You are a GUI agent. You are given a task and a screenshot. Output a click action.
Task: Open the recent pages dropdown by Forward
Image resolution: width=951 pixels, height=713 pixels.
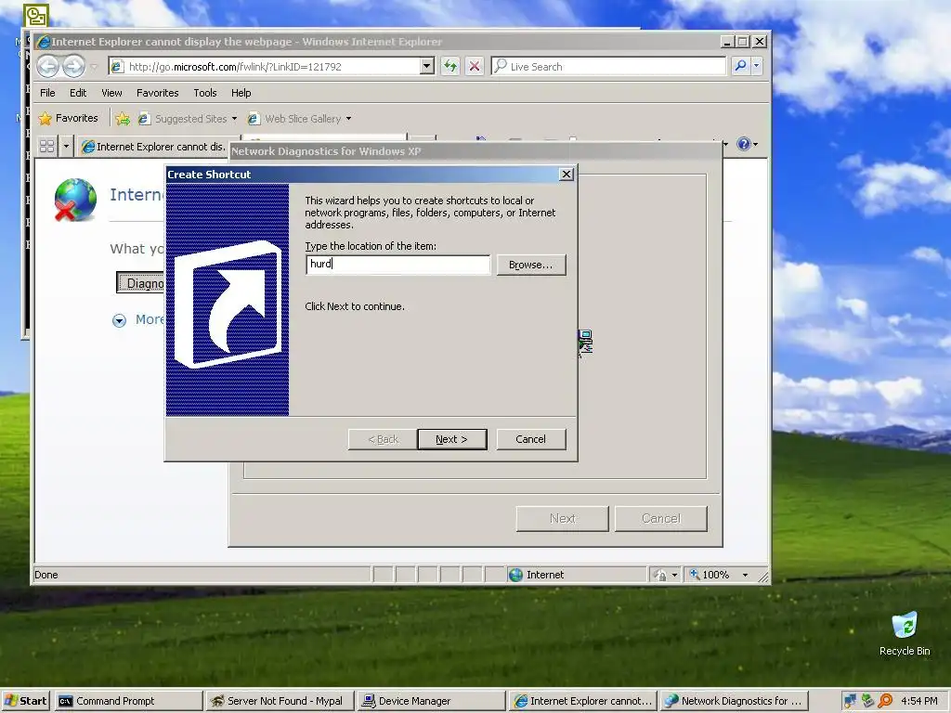tap(94, 67)
